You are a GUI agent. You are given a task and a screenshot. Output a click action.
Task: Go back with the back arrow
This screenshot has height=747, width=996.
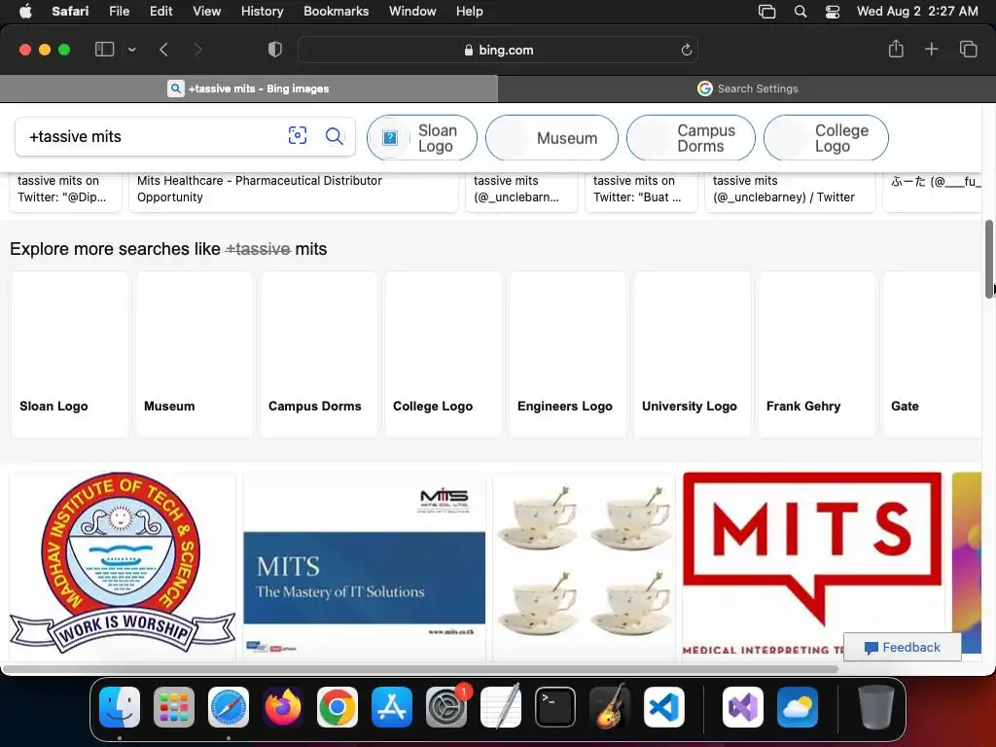[163, 50]
